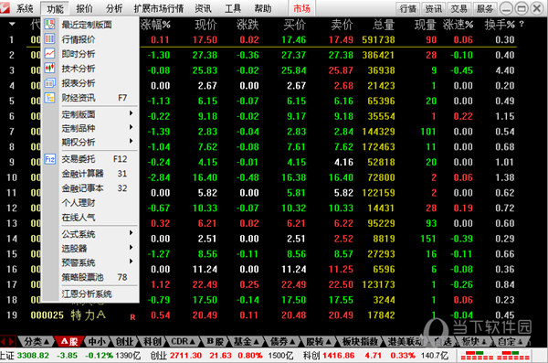Click the right tab scroll arrow at bottom
The height and width of the screenshot is (363, 548).
coord(12,341)
